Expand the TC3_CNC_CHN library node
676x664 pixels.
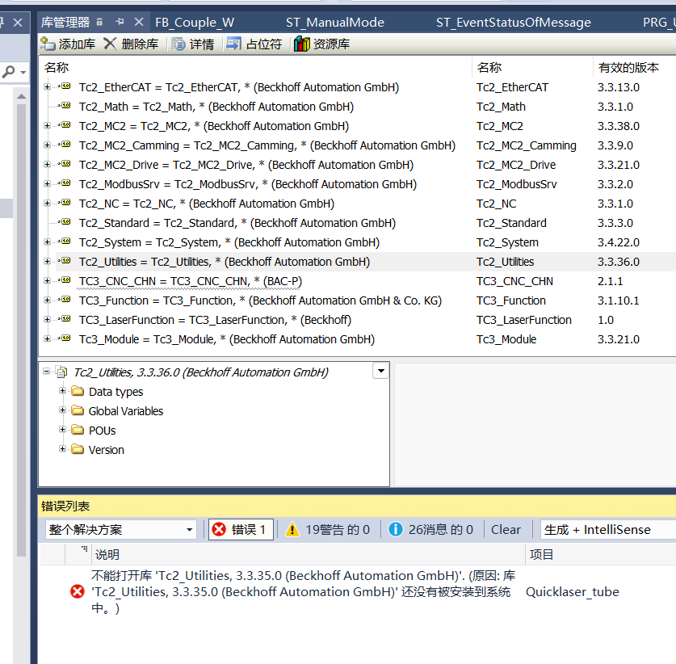47,280
